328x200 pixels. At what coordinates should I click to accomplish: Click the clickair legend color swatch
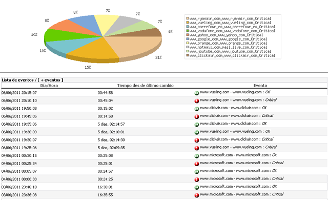(188, 55)
